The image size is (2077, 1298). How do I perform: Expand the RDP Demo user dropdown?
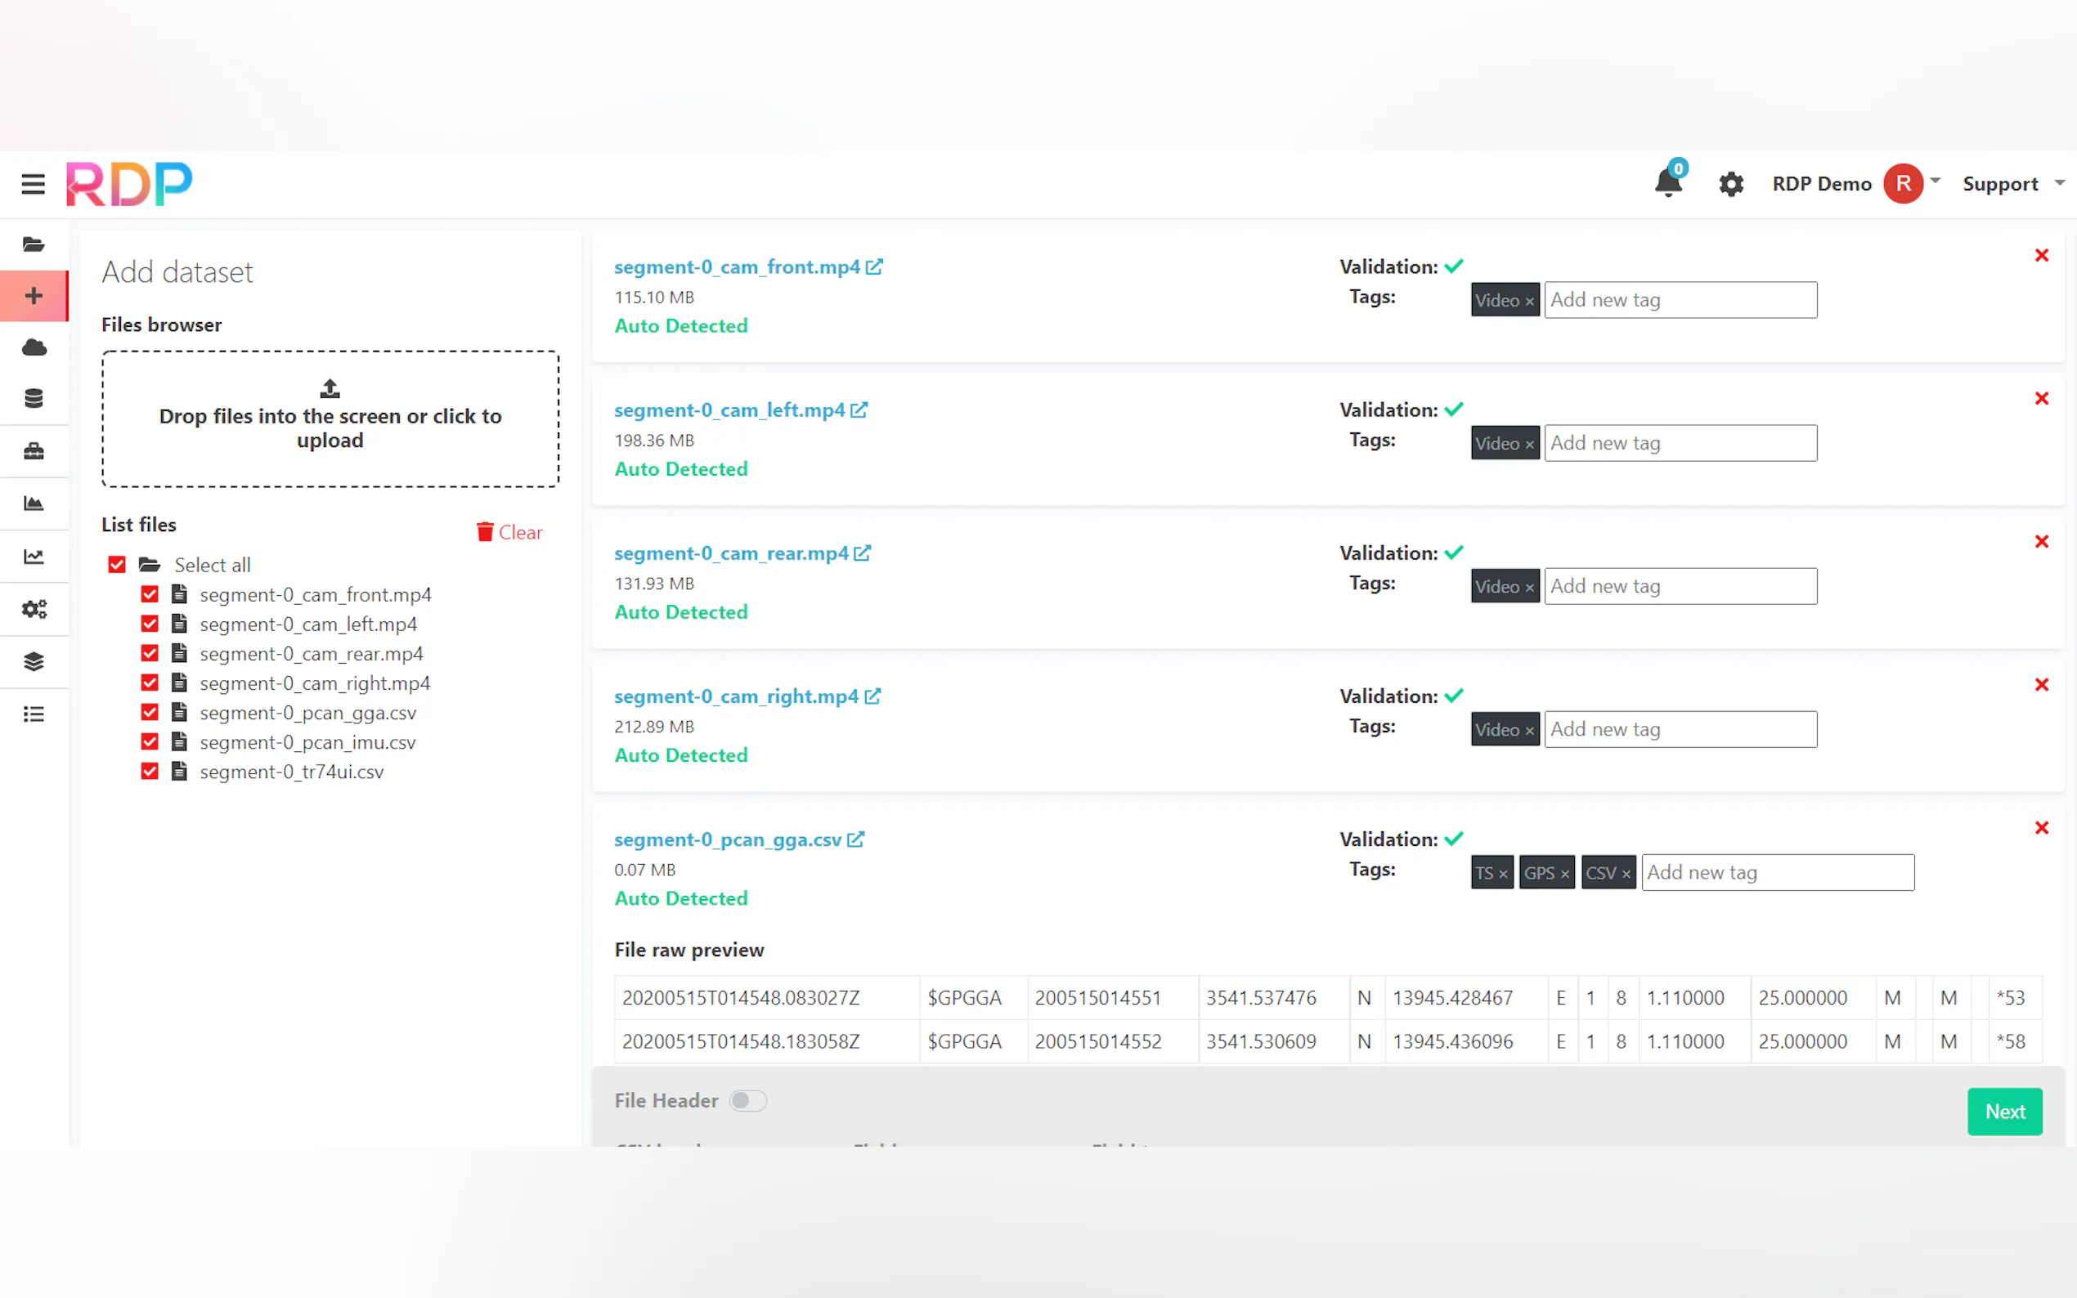click(1935, 181)
